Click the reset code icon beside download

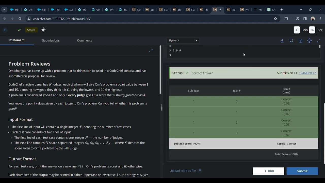(291, 41)
